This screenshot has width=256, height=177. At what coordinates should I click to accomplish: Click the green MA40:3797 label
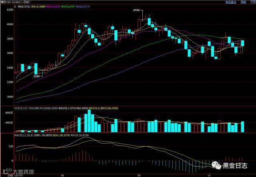click(x=68, y=7)
